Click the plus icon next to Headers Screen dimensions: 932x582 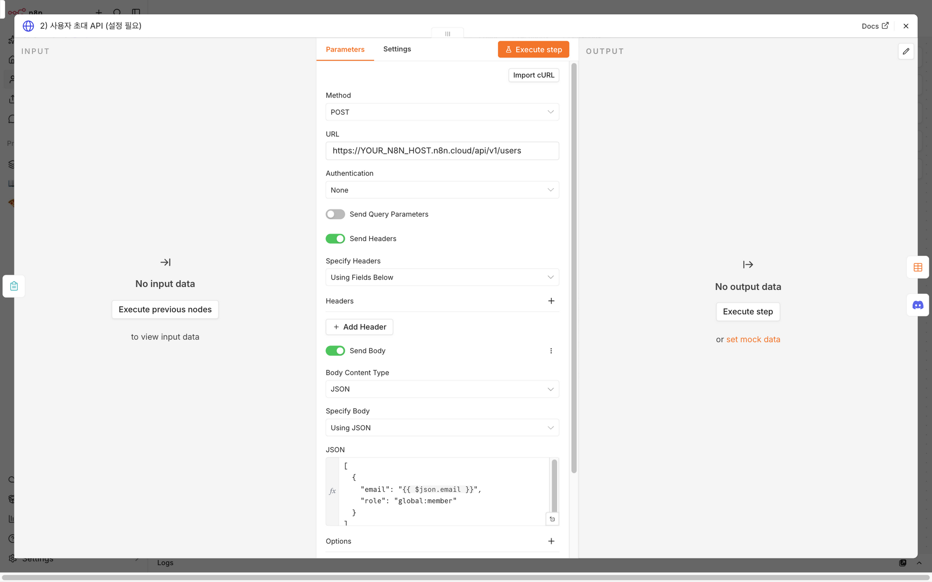[x=551, y=301]
